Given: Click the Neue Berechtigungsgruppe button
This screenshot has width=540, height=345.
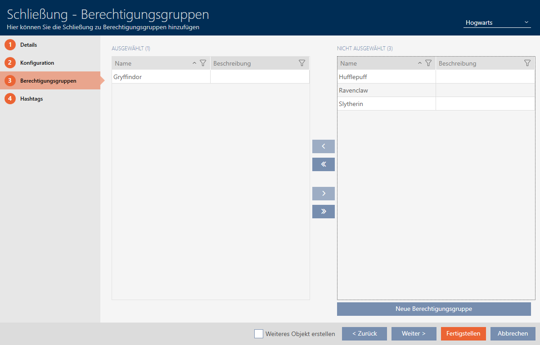Looking at the screenshot, I should pyautogui.click(x=434, y=309).
